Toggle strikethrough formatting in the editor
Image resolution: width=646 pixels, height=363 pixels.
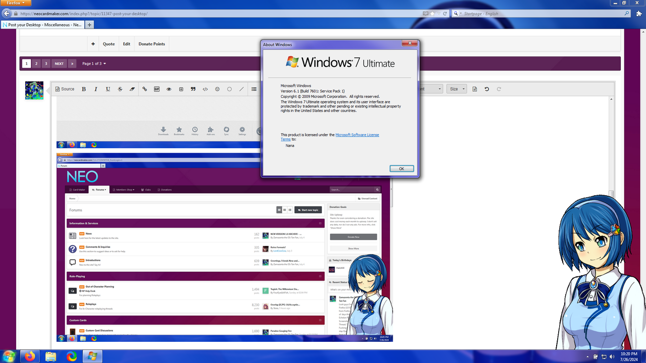(120, 89)
